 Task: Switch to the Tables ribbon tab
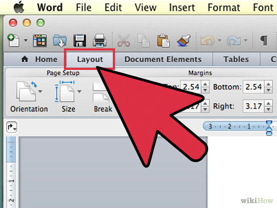point(236,59)
